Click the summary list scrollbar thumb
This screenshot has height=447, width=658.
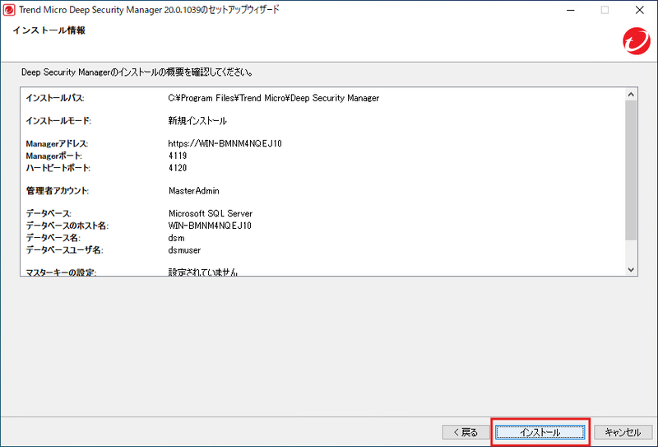point(631,170)
